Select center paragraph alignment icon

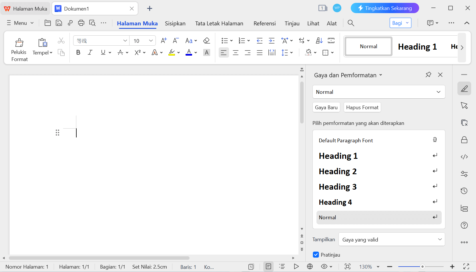236,53
